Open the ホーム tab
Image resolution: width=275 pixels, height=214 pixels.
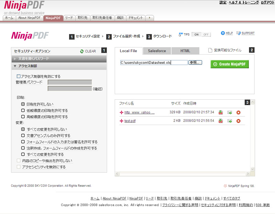point(9,18)
